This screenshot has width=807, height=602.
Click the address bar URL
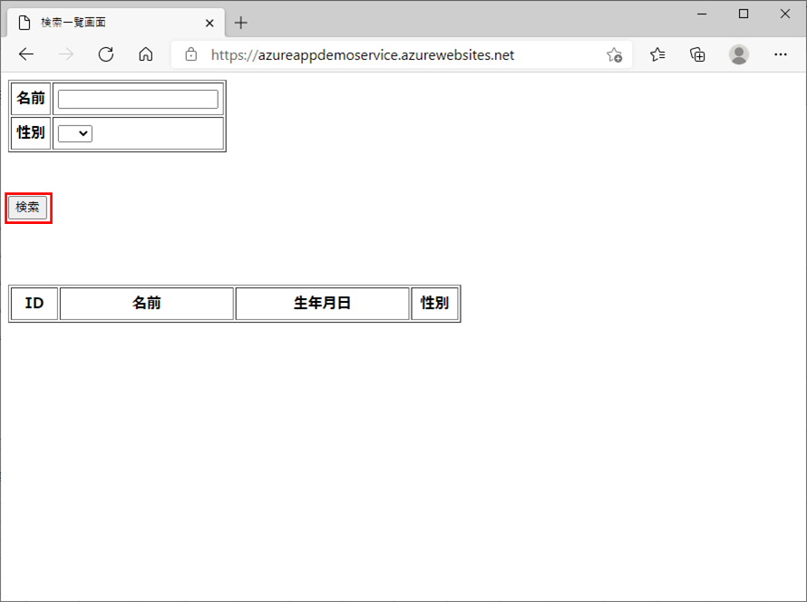(x=363, y=55)
